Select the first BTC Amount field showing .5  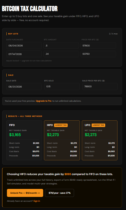coord(61,46)
